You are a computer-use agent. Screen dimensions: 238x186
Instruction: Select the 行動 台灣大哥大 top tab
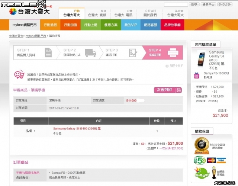pyautogui.click(x=71, y=13)
